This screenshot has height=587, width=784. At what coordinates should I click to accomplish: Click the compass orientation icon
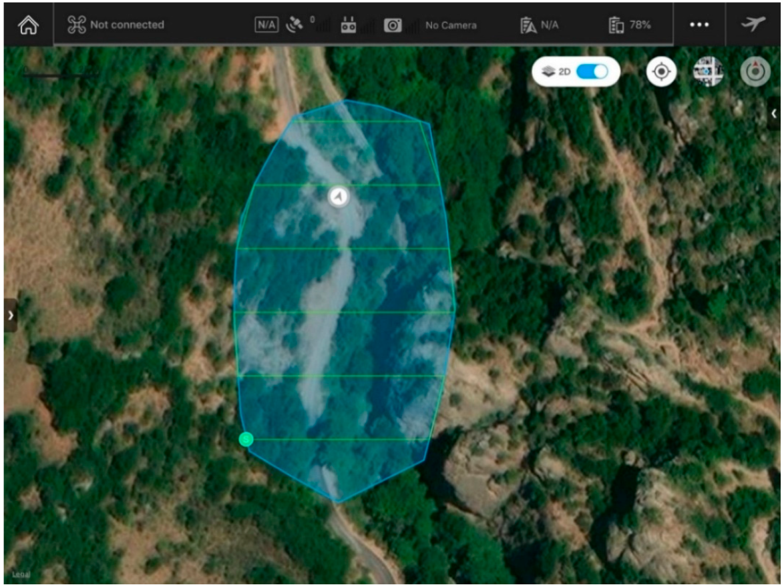755,72
